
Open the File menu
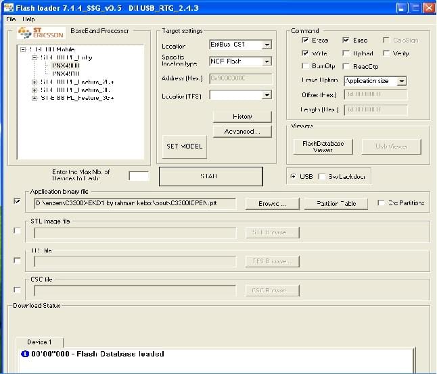tap(11, 19)
